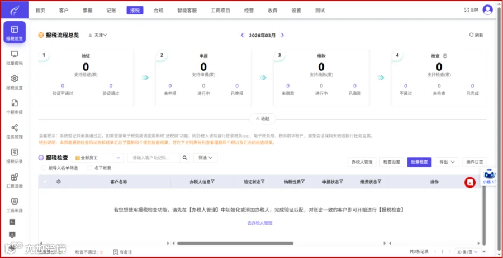Switch to the 首页 tab
The image size is (503, 258).
click(40, 10)
